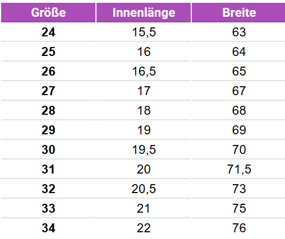Click the Innenlänge column header
Viewport: 285px width, 239px height.
tap(144, 13)
